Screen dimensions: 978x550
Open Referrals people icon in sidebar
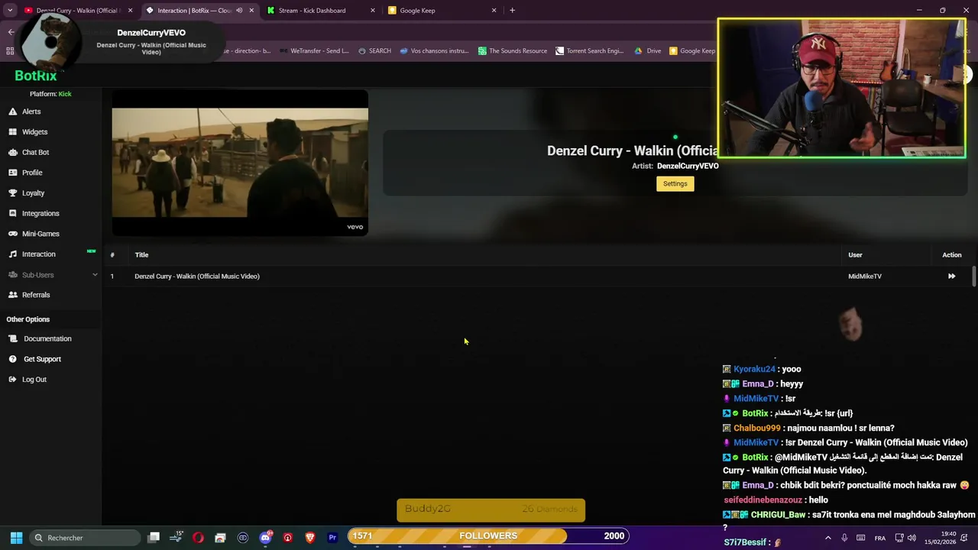tap(13, 295)
